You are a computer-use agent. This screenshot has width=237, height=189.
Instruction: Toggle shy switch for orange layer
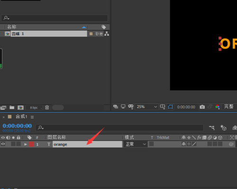click(183, 144)
